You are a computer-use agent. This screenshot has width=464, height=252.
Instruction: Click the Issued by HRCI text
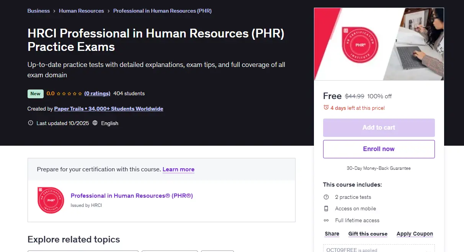point(86,205)
